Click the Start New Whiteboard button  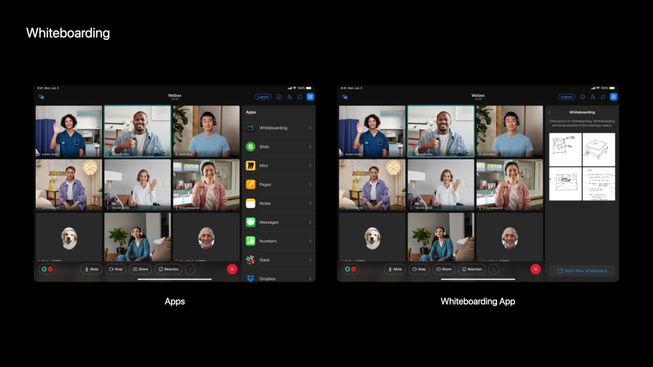582,271
